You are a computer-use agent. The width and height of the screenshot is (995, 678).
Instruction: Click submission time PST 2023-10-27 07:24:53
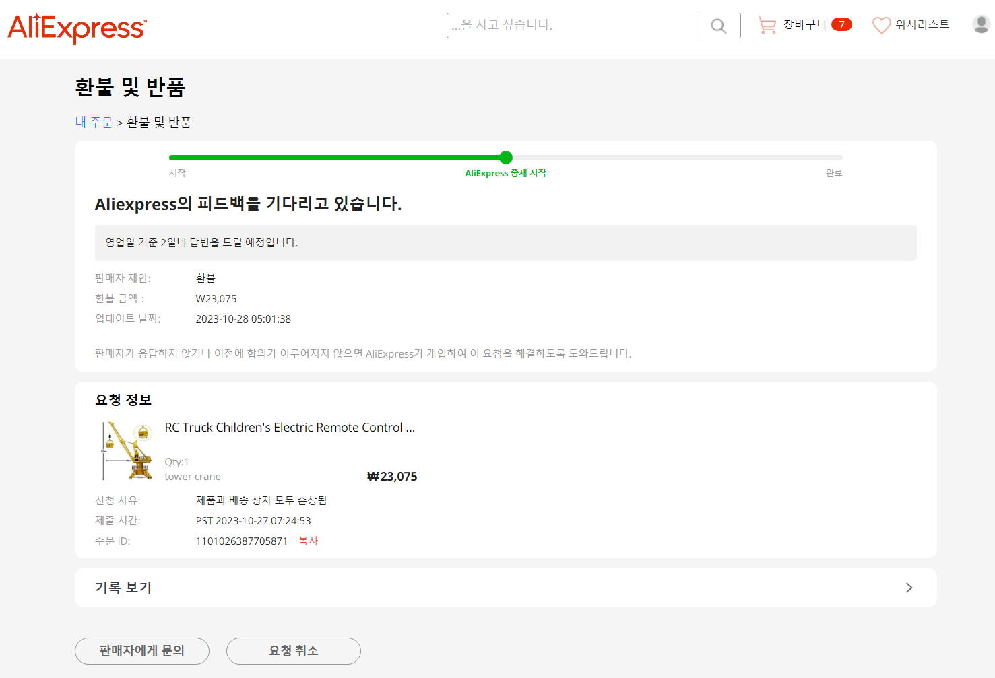coord(253,521)
